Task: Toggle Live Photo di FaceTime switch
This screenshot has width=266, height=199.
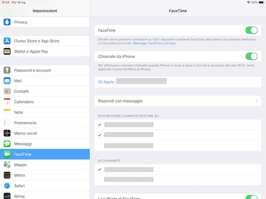Action: click(x=252, y=197)
